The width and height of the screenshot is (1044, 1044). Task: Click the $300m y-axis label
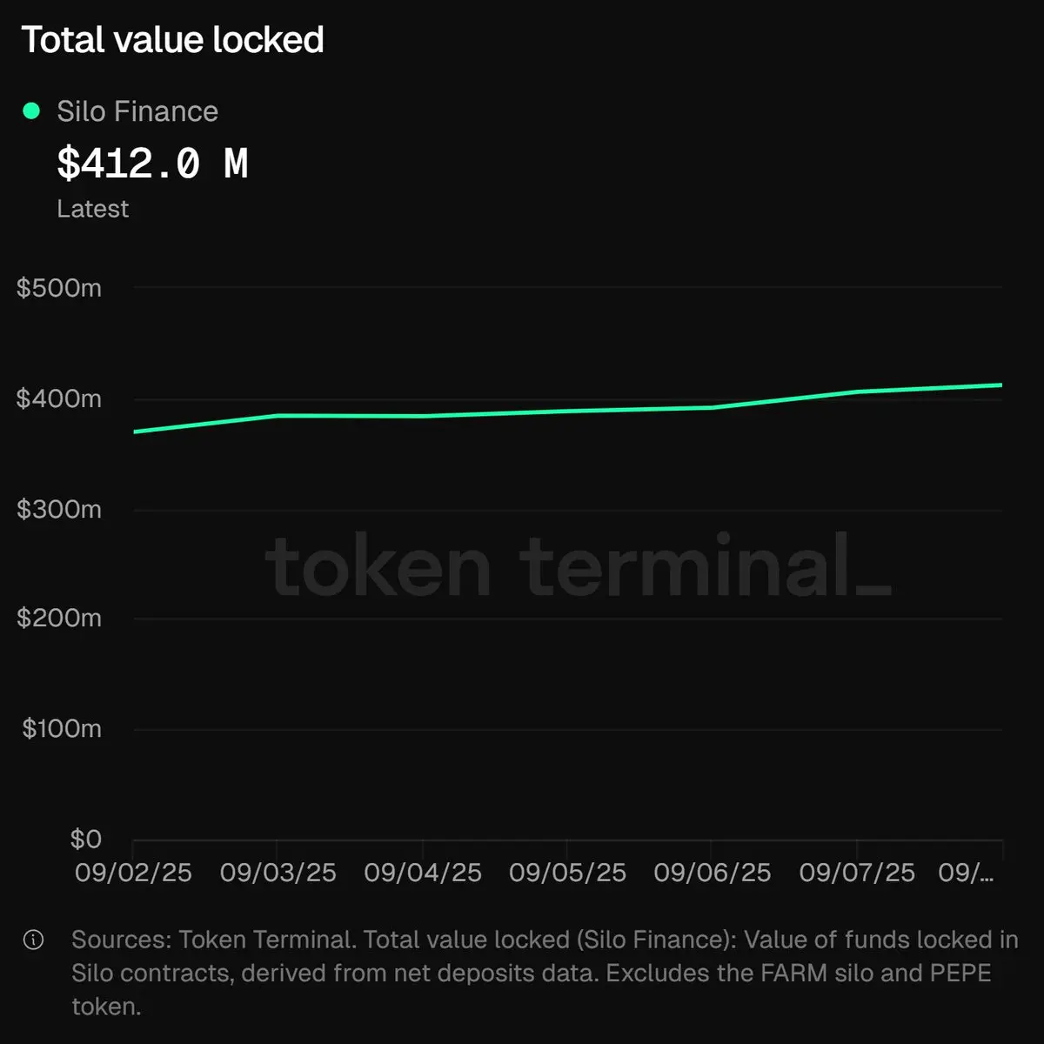59,509
